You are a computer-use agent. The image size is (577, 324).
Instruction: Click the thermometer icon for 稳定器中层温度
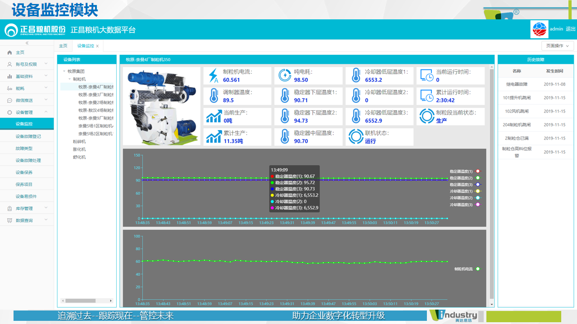[284, 137]
